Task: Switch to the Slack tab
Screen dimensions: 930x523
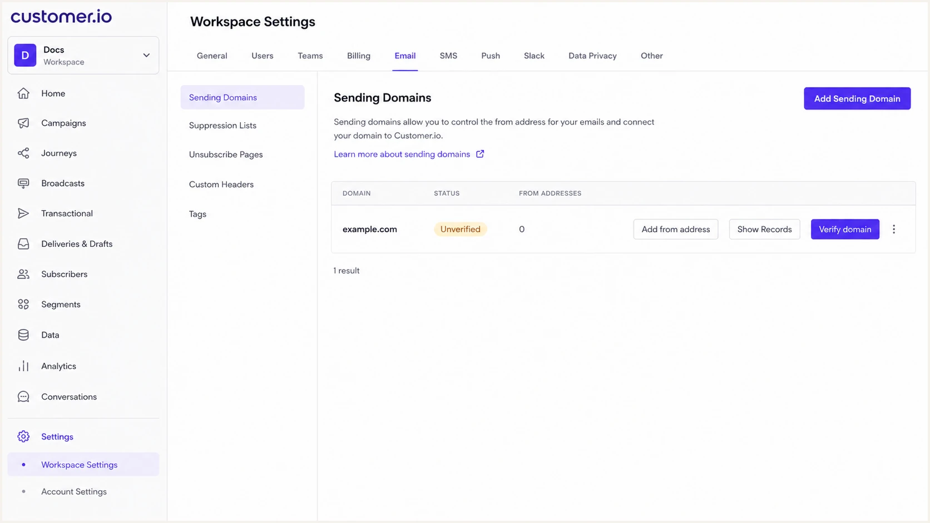Action: (x=534, y=56)
